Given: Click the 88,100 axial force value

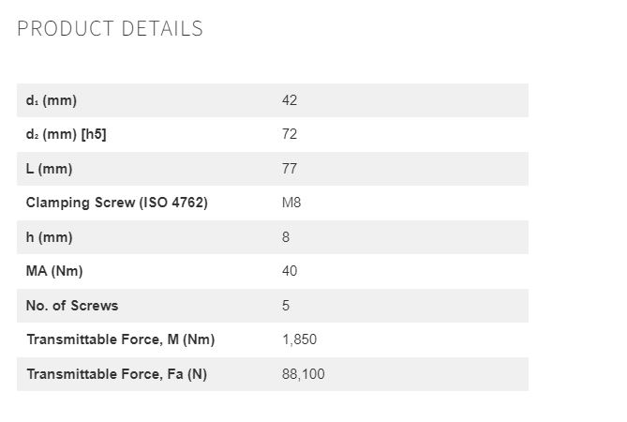Looking at the screenshot, I should point(303,374).
